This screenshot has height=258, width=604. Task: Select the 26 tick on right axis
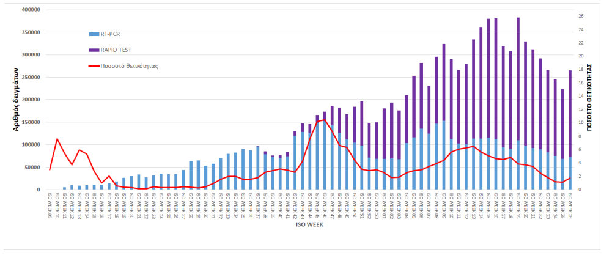(580, 17)
